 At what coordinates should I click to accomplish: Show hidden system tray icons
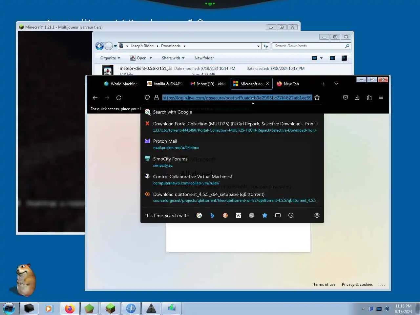363,309
